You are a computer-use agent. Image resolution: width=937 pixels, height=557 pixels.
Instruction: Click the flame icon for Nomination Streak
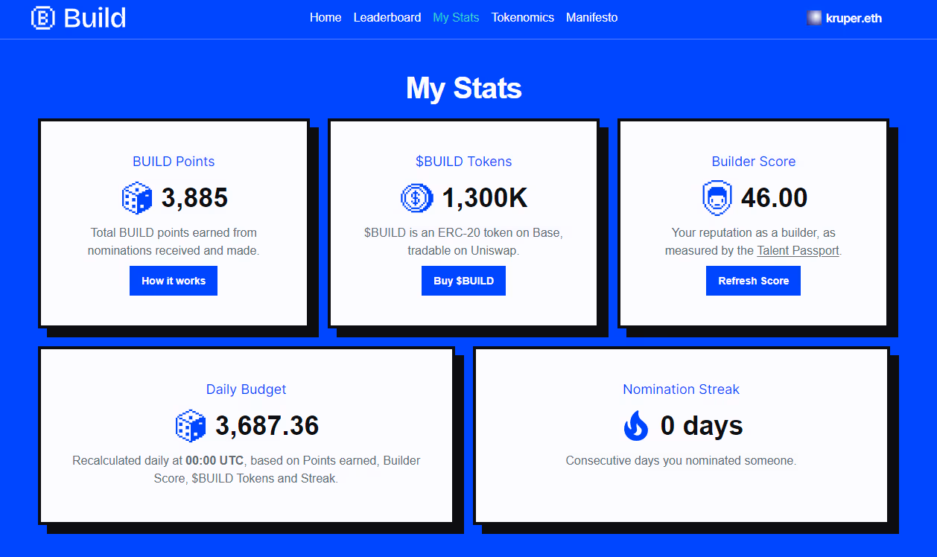pos(636,426)
